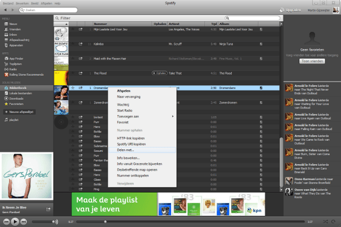Screen dimensions: 341x227
Task: Click the volume speaker icon
Action: pos(56,222)
